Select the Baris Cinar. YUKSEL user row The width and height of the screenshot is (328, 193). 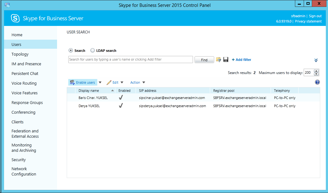[193, 98]
